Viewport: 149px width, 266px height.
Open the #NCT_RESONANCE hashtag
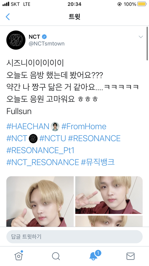(43, 162)
